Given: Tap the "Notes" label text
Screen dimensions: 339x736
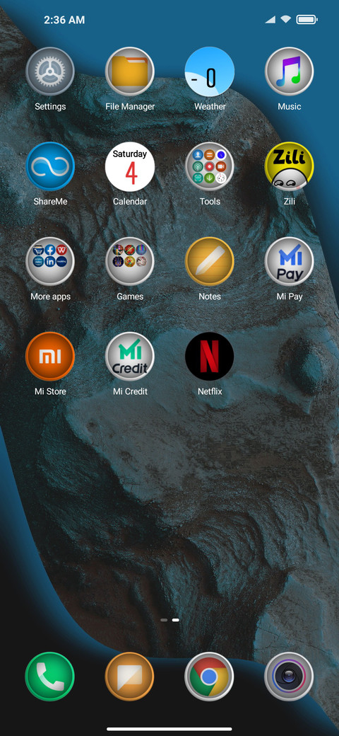Looking at the screenshot, I should [210, 297].
